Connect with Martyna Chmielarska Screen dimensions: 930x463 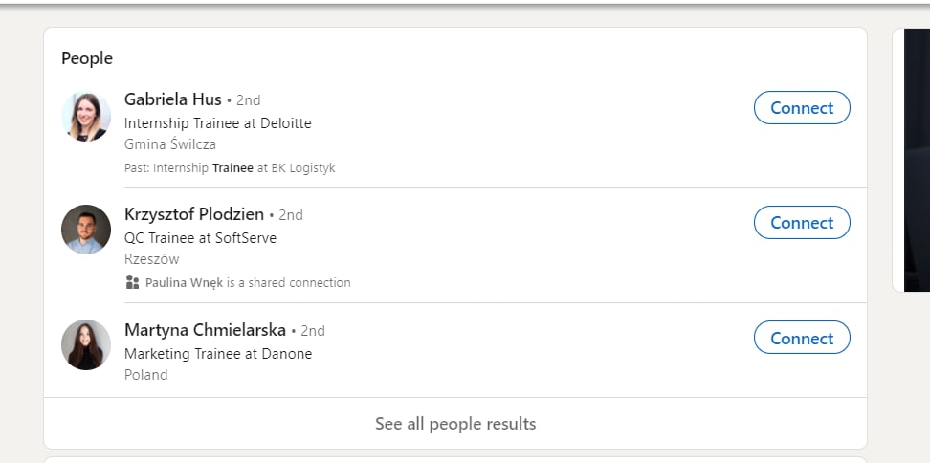pyautogui.click(x=802, y=338)
